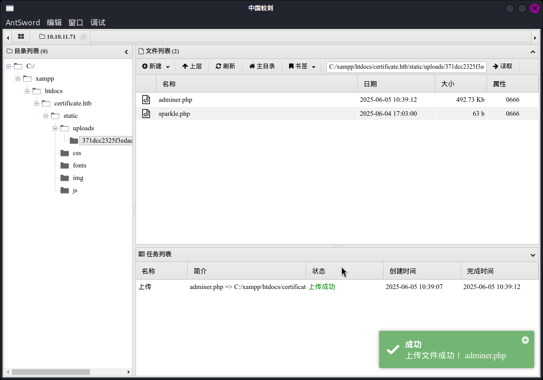Open window menu icon in title bar
Viewport: 543px width, 380px height.
pos(10,8)
